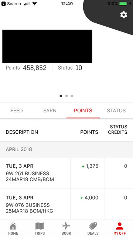Image resolution: width=133 pixels, height=237 pixels.
Task: Select the Points tab
Action: click(83, 111)
